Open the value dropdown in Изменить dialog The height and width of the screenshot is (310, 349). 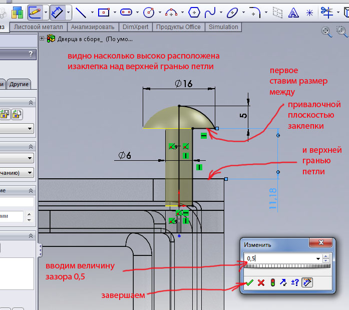tap(318, 258)
